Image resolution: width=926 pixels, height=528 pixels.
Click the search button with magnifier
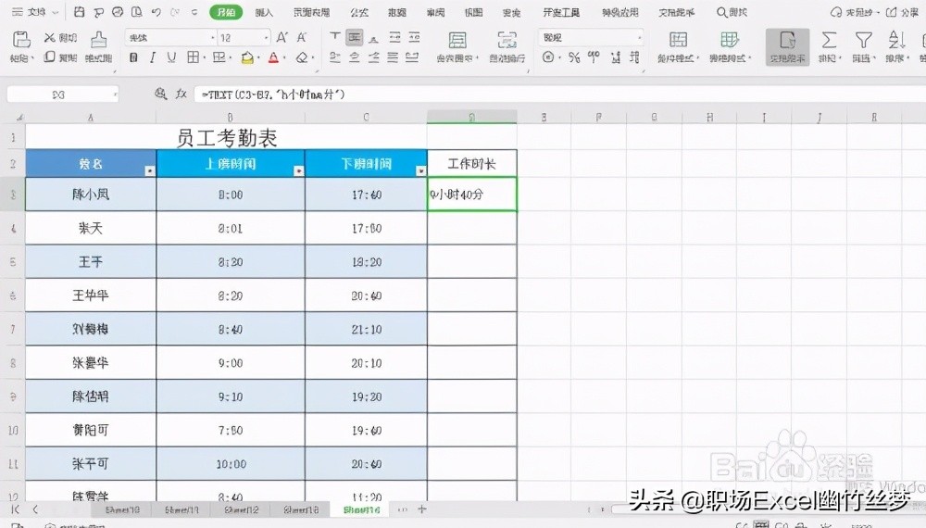[732, 12]
